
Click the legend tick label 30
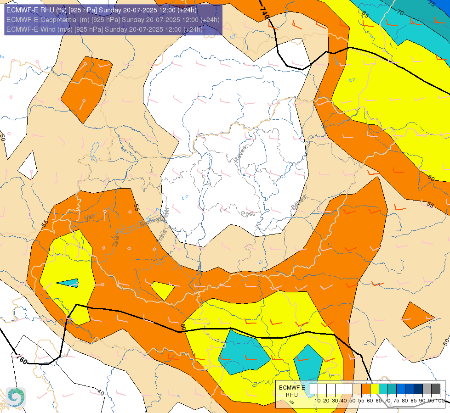[335, 401]
